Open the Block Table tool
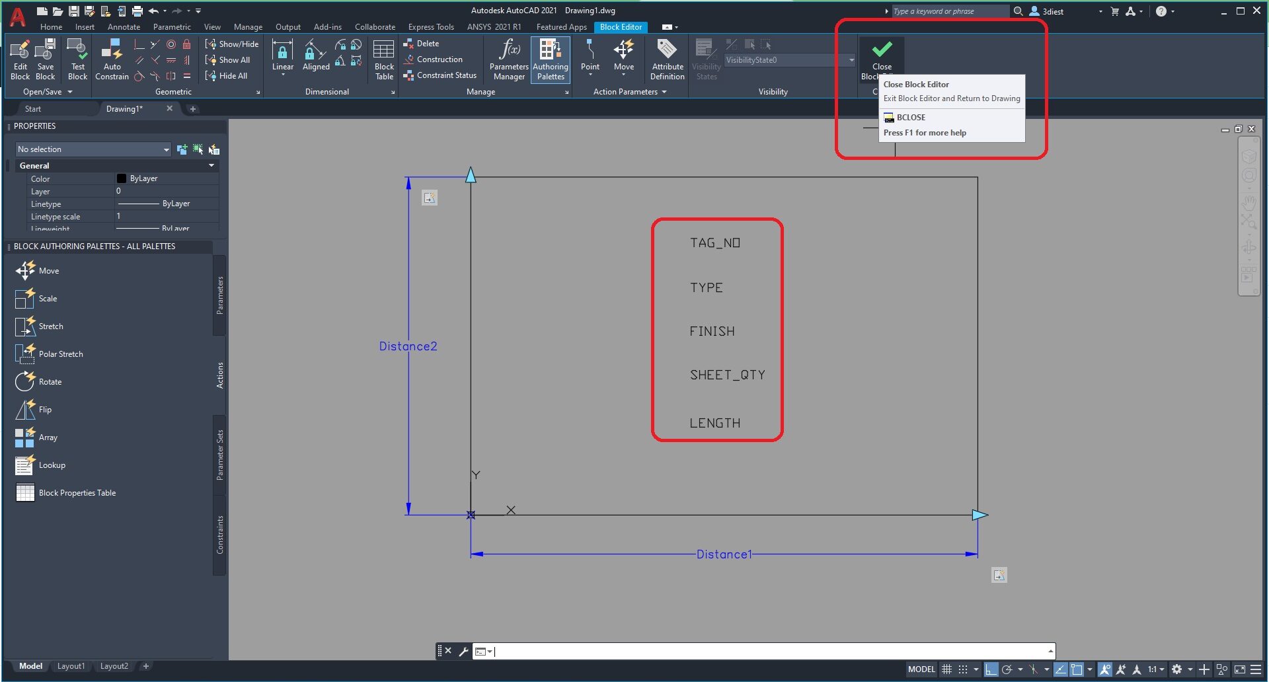 click(384, 59)
